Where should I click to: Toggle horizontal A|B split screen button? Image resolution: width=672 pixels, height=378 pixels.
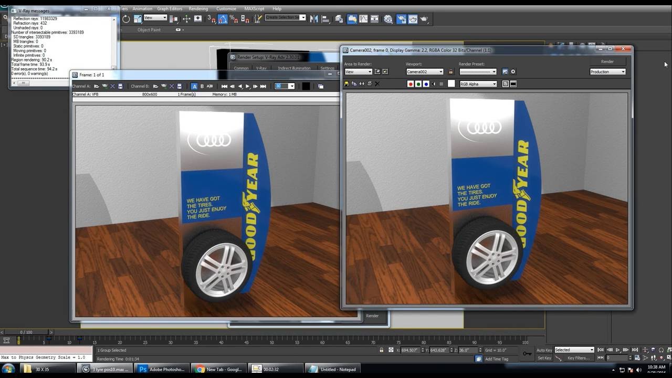(209, 86)
